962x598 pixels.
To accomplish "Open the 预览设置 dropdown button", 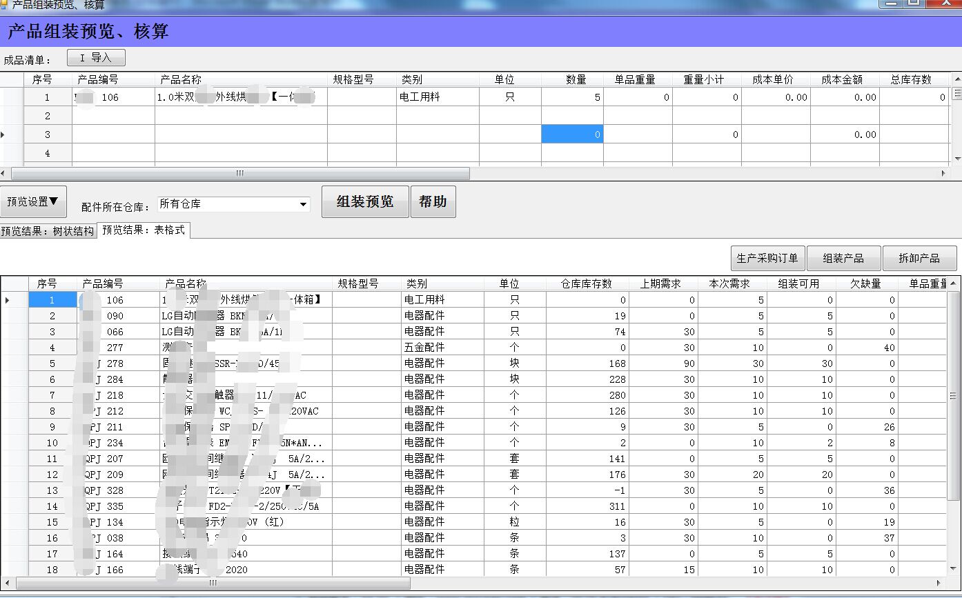I will [33, 202].
